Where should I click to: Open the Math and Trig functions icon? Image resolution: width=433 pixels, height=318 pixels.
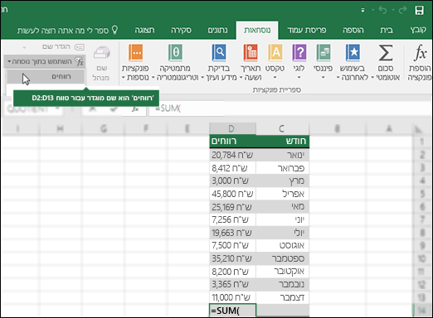(175, 52)
